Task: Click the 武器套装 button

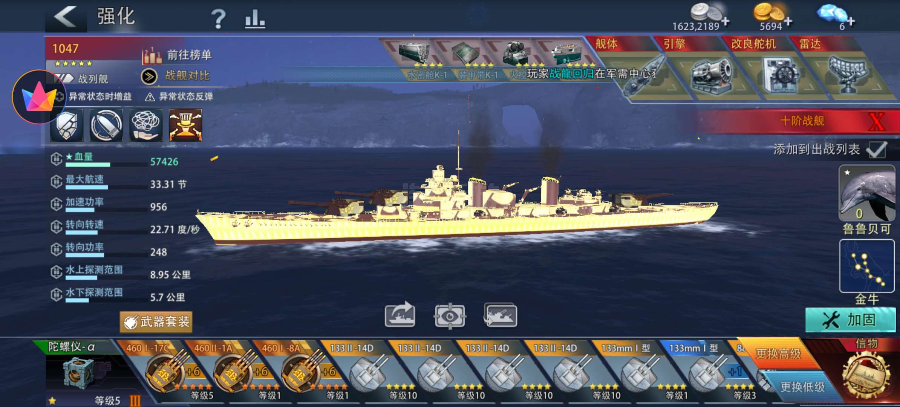Action: pyautogui.click(x=156, y=322)
